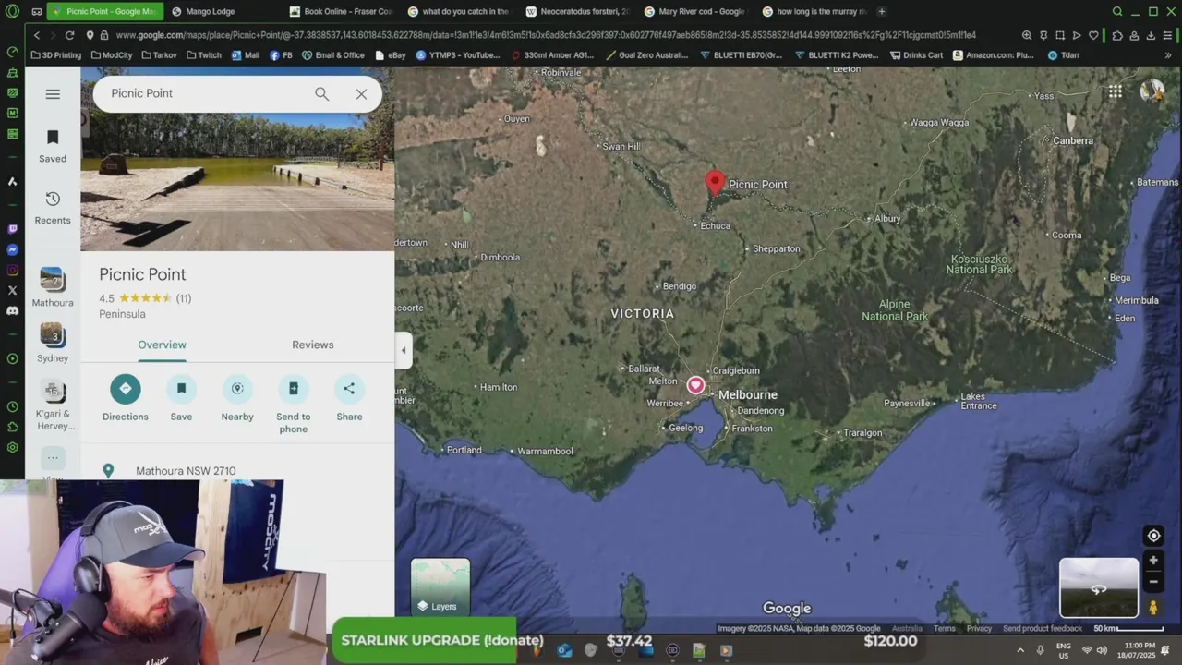The width and height of the screenshot is (1182, 665).
Task: Go back in browser history
Action: click(37, 35)
